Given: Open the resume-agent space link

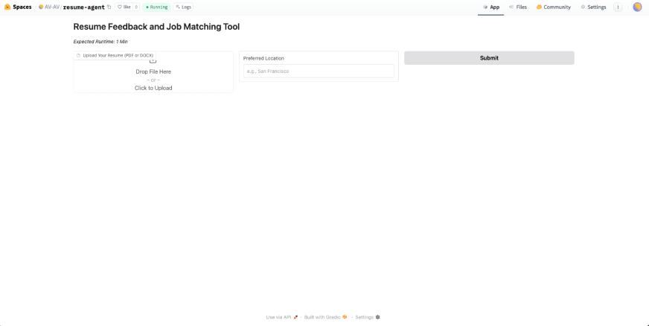Looking at the screenshot, I should click(x=83, y=7).
